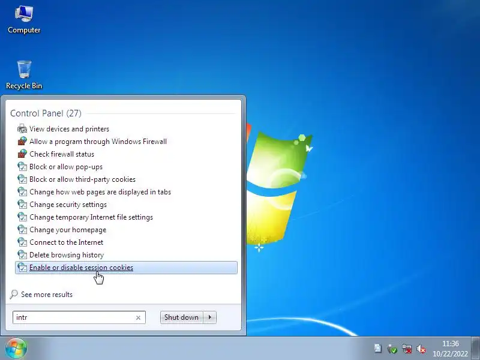The height and width of the screenshot is (360, 480).
Task: Expand the Shut down options arrow
Action: [209, 317]
